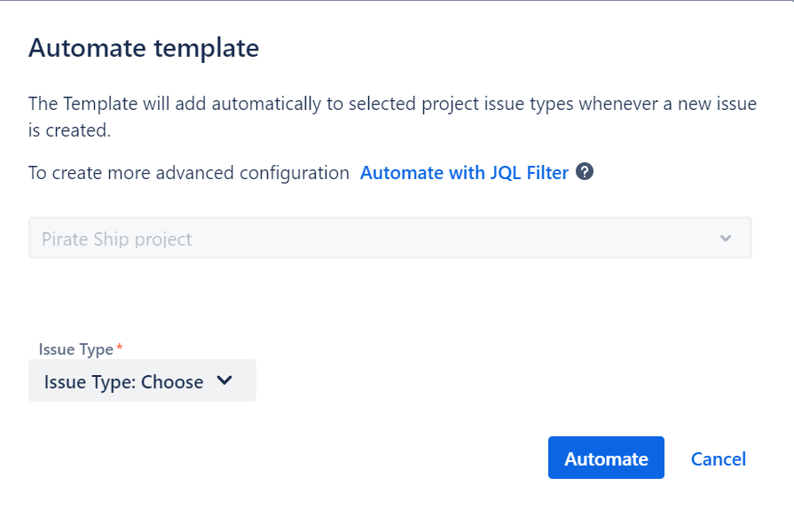The width and height of the screenshot is (794, 509).
Task: Click the blank space below the project selector
Action: click(389, 297)
